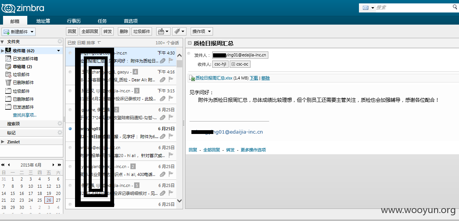Toggle flag on the 下午 3:15 message

pos(171,98)
